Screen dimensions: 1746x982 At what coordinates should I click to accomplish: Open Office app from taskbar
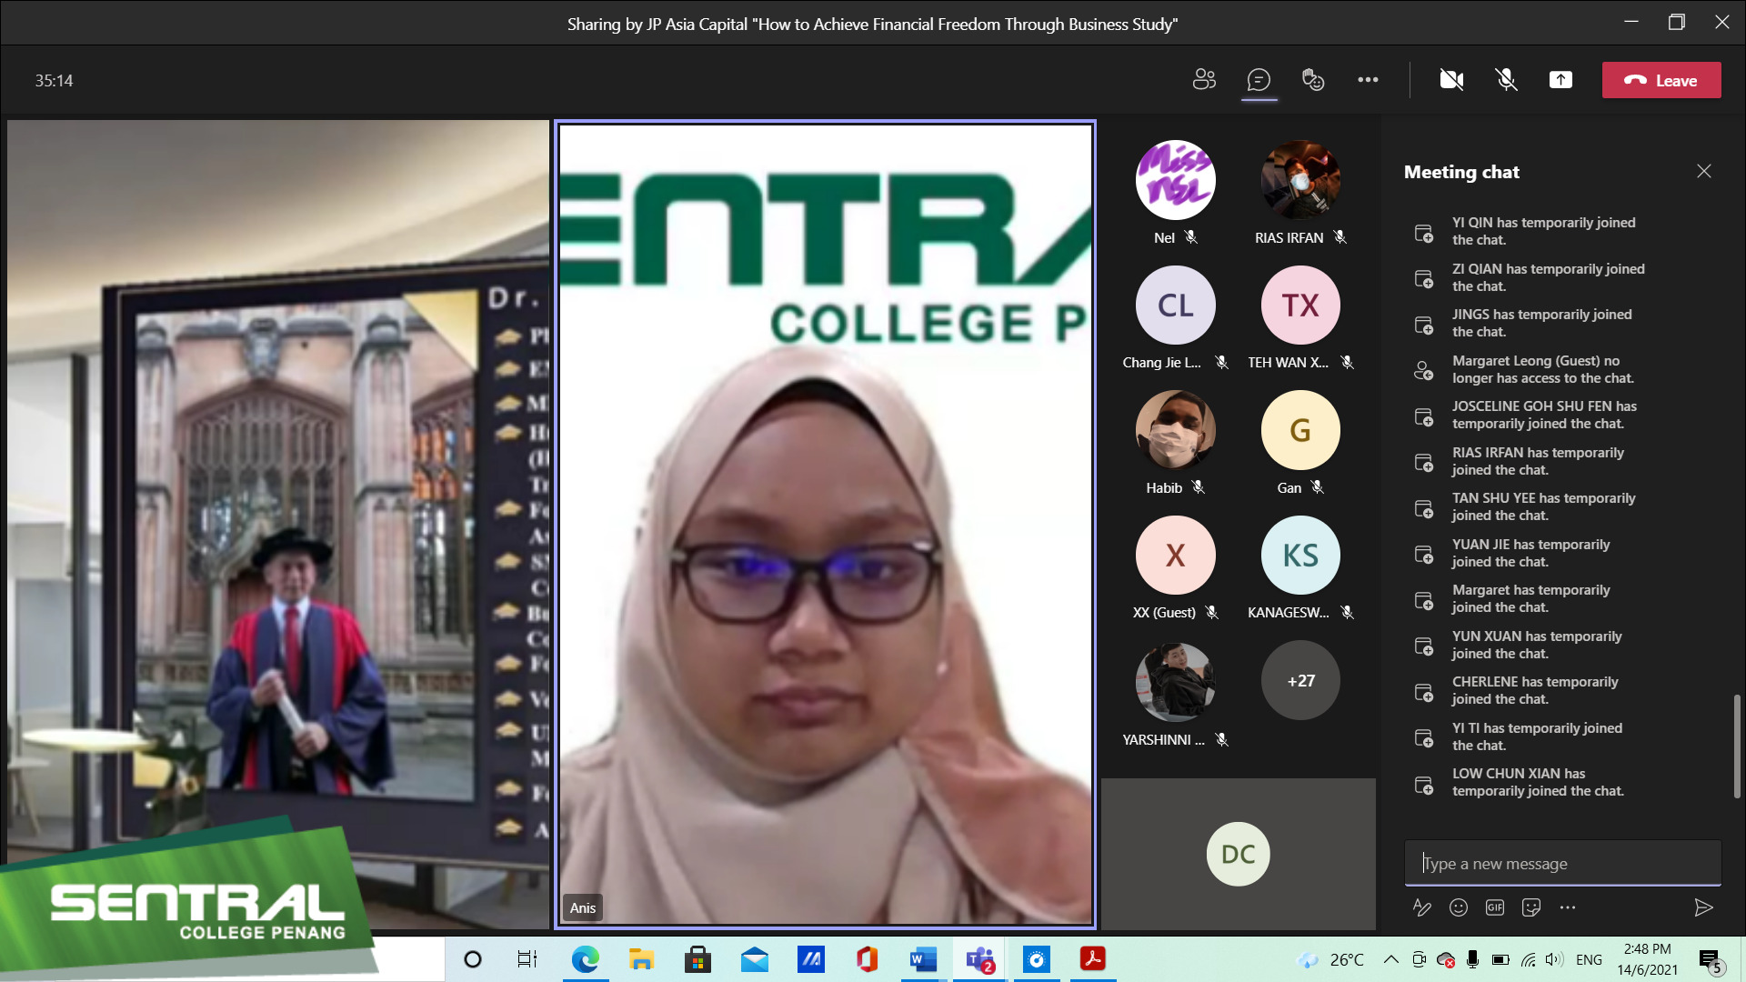coord(867,959)
